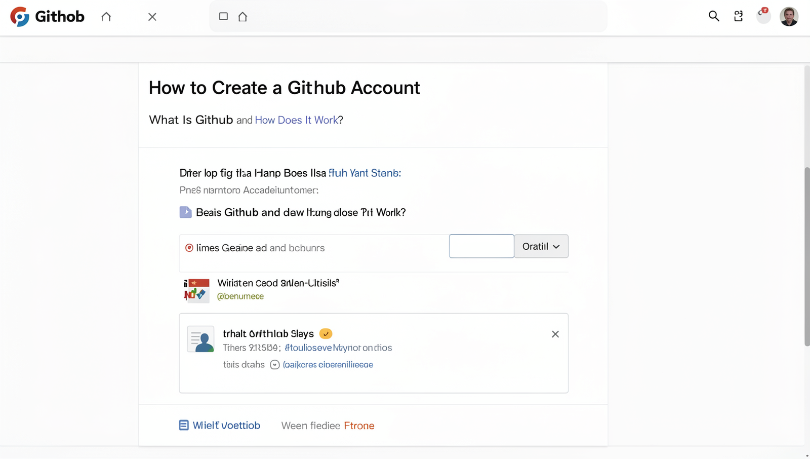
Task: Click the Pne8 nıarntoro Accadeiuntomer text
Action: (249, 190)
